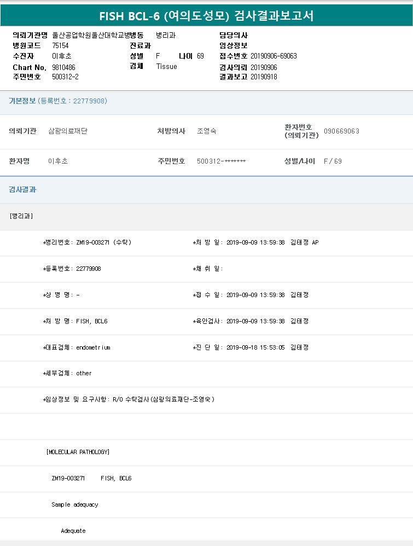This screenshot has height=546, width=413.
Task: Click 대표검체: endometrium
Action: (x=77, y=347)
